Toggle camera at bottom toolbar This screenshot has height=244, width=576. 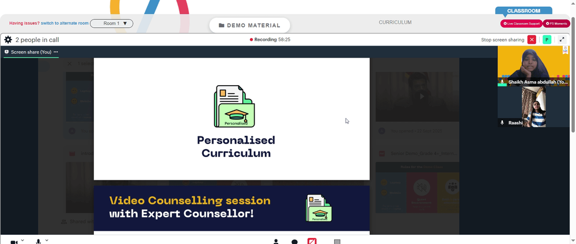click(x=14, y=242)
